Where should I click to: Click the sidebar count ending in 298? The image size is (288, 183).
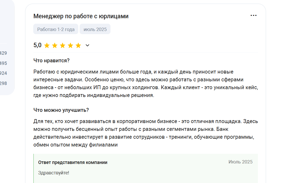click(3, 83)
